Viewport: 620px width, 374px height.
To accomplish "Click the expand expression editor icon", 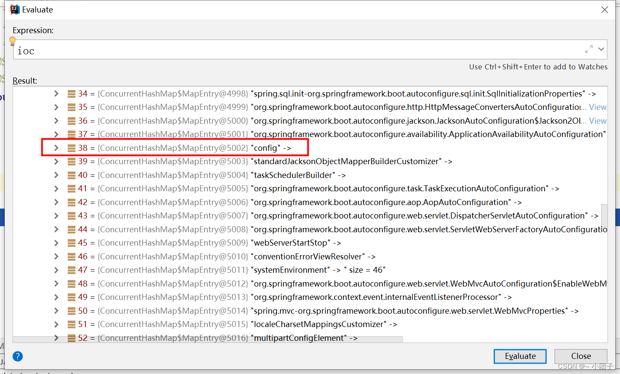I will click(589, 50).
